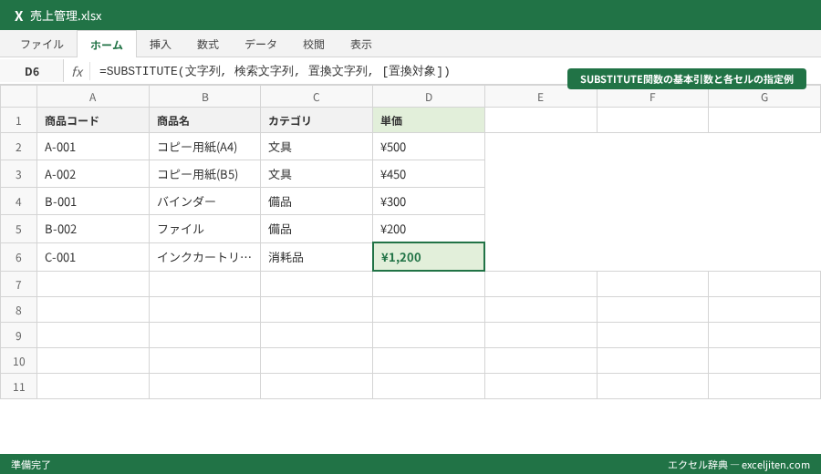Select cell containing B-002
Screen dimensions: 821x474
point(93,229)
